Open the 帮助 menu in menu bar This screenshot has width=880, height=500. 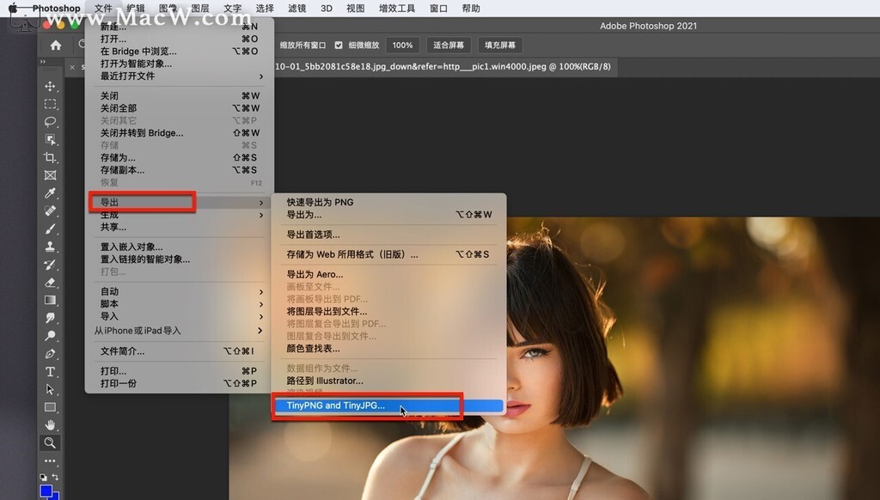point(471,9)
